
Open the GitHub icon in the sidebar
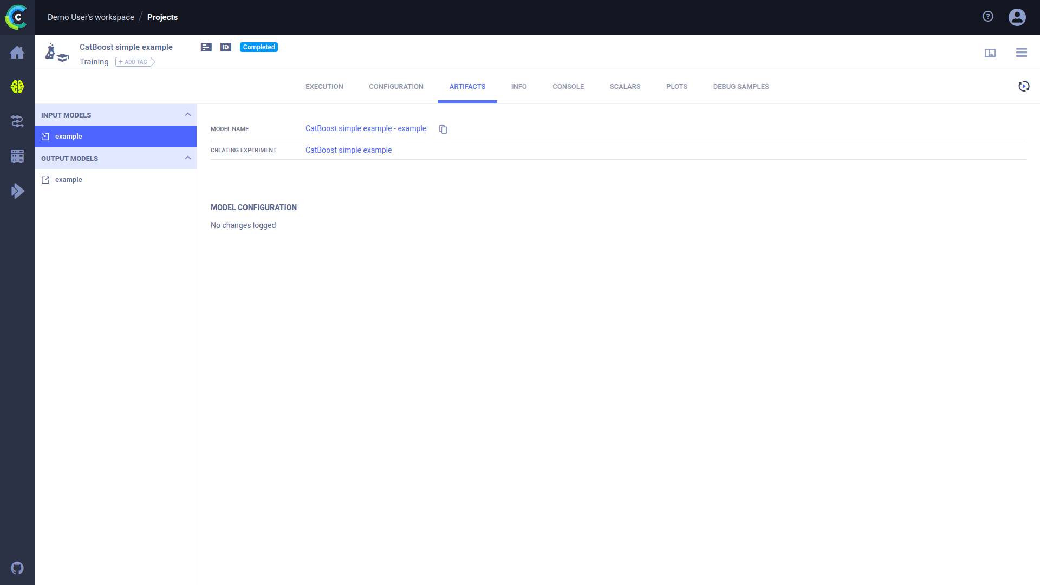(x=17, y=568)
